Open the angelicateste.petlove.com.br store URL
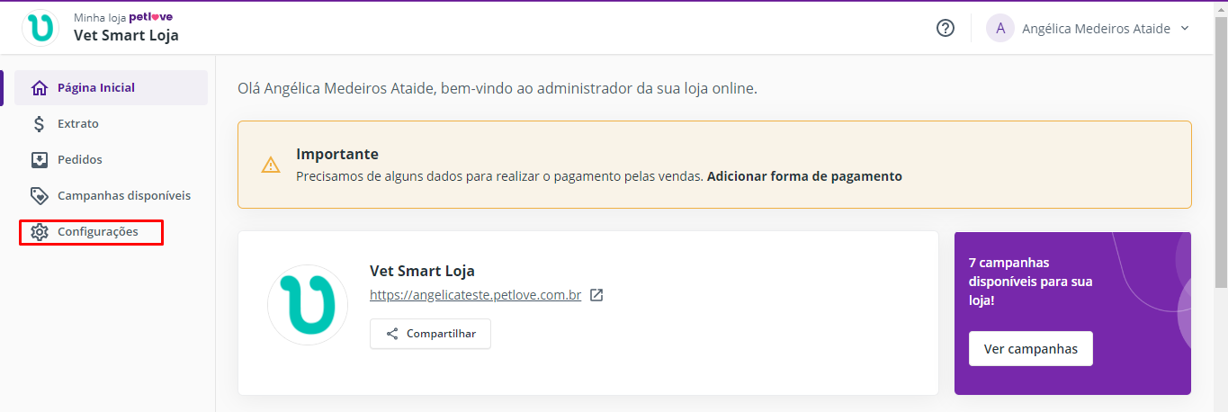1228x412 pixels. coord(475,295)
